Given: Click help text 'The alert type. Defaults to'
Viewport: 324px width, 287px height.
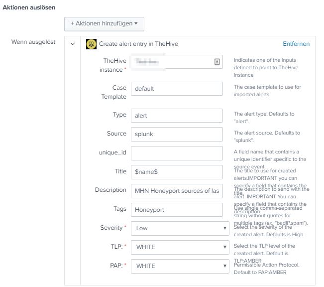Looking at the screenshot, I should click(264, 114).
